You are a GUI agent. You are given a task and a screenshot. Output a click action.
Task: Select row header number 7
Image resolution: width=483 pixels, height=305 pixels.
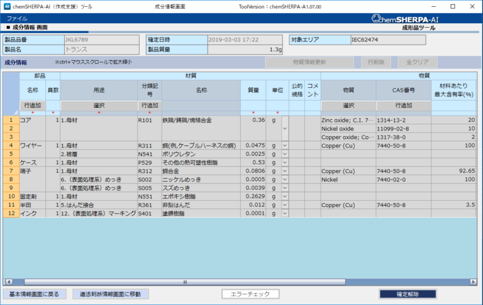(11, 171)
